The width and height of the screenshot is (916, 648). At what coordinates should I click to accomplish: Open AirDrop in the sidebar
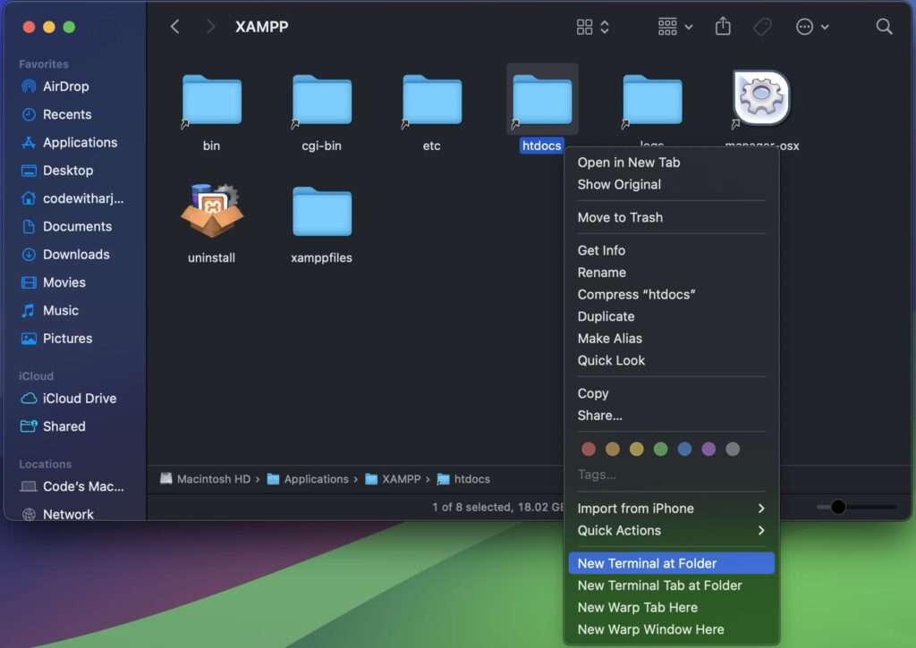pyautogui.click(x=65, y=87)
